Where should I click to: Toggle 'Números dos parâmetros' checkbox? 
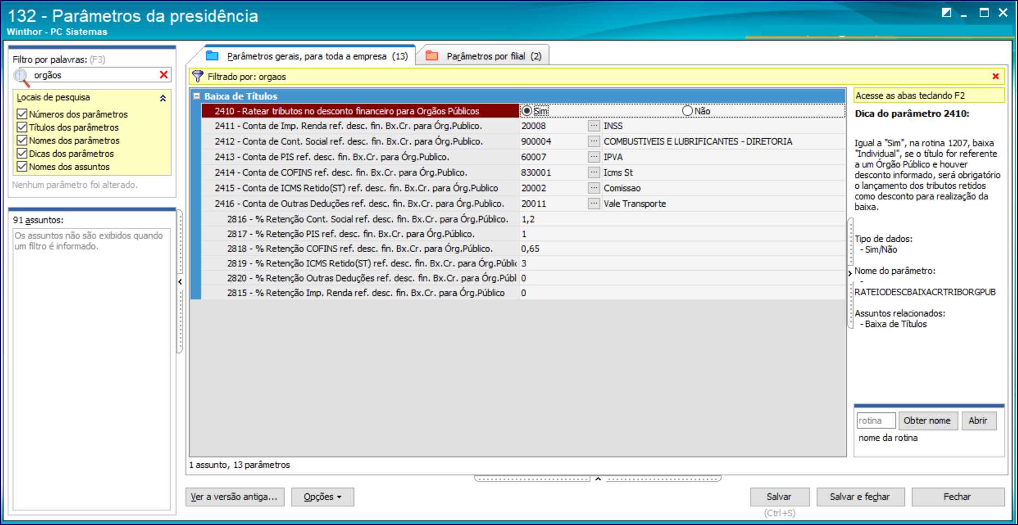22,114
